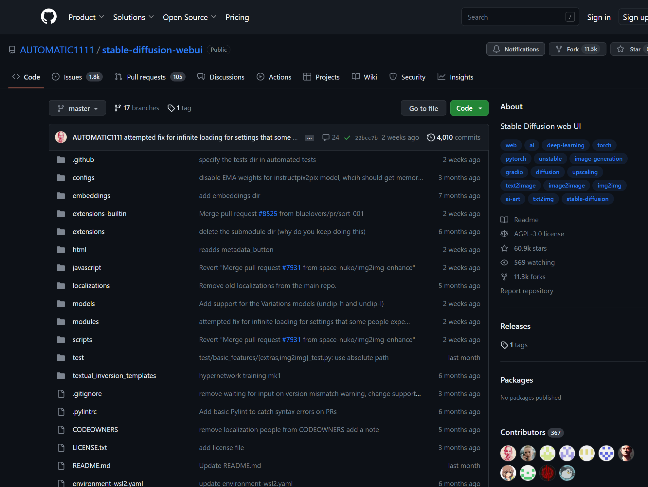
Task: Open the commit comments bubble icon
Action: (x=326, y=137)
